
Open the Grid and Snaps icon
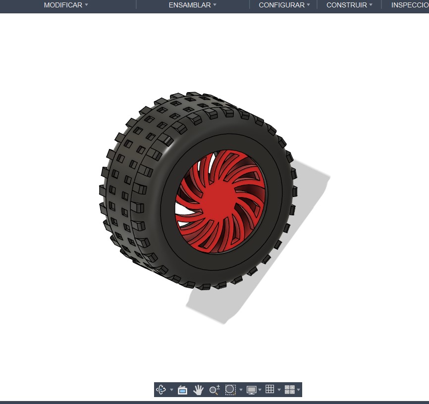pos(270,389)
